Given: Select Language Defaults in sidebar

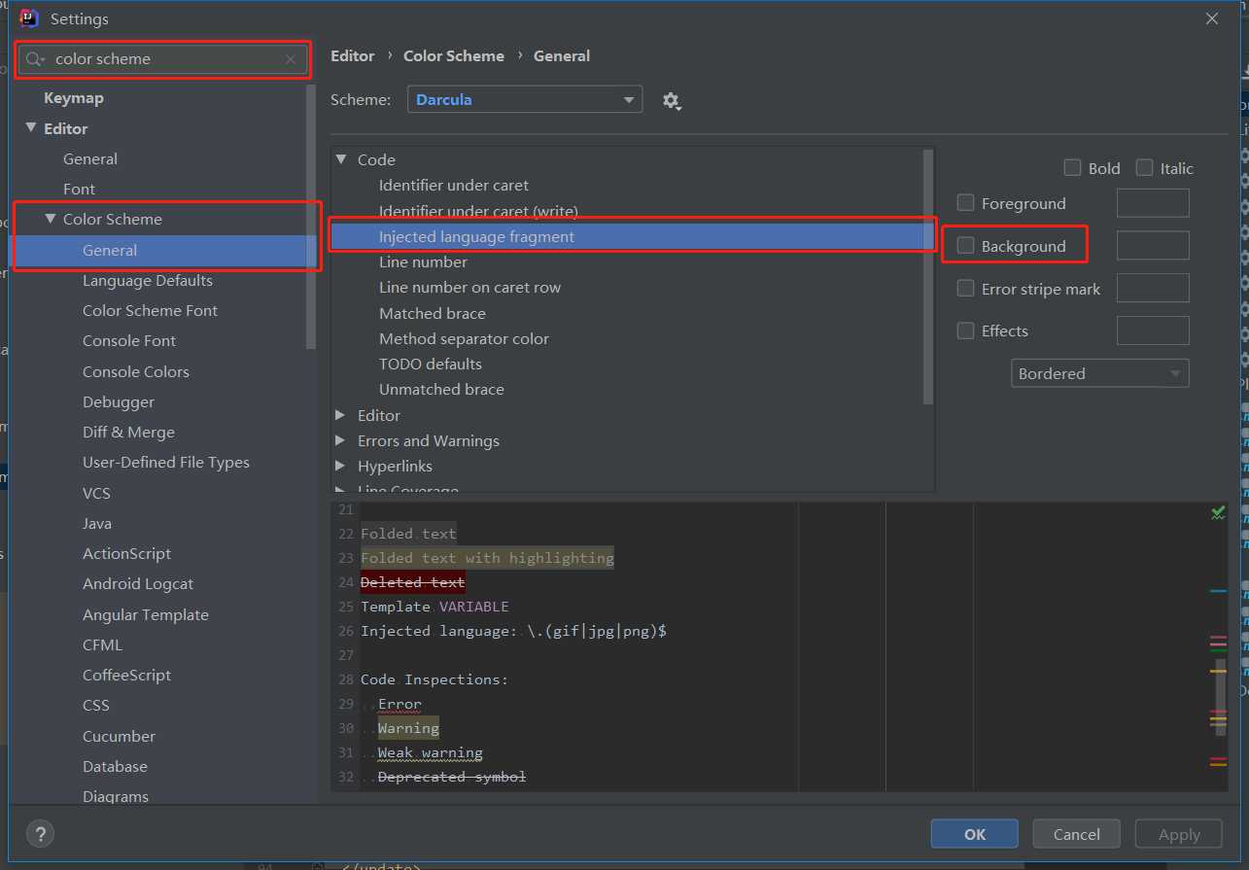Looking at the screenshot, I should tap(148, 280).
